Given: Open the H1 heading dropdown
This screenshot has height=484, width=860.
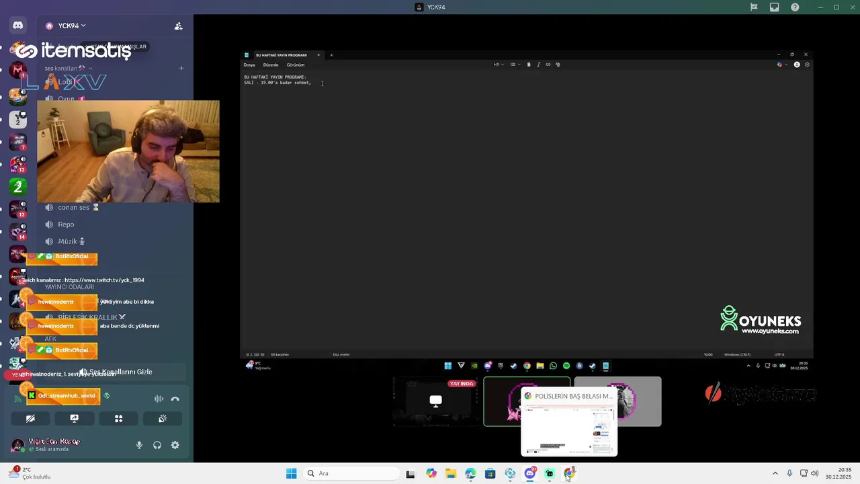Looking at the screenshot, I should [x=498, y=65].
